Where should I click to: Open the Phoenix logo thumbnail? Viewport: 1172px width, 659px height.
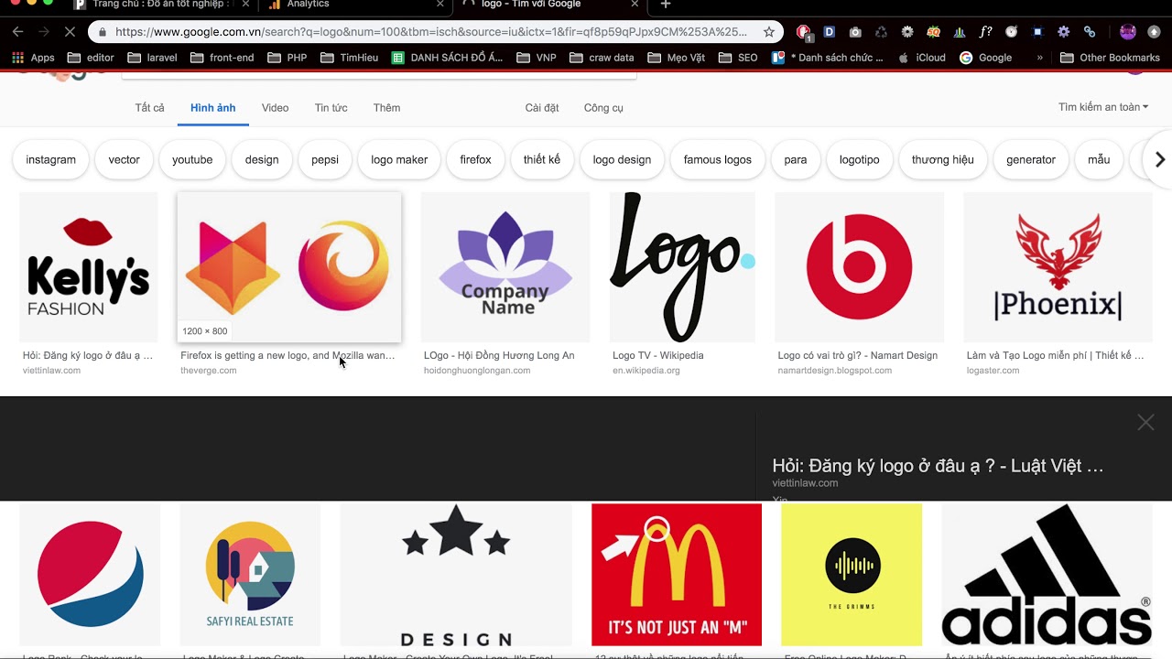(1058, 267)
